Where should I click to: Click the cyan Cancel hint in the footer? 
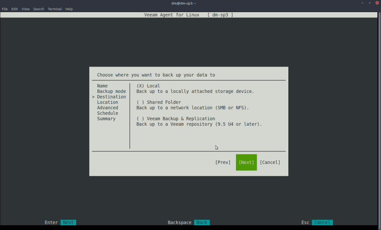tap(322, 223)
